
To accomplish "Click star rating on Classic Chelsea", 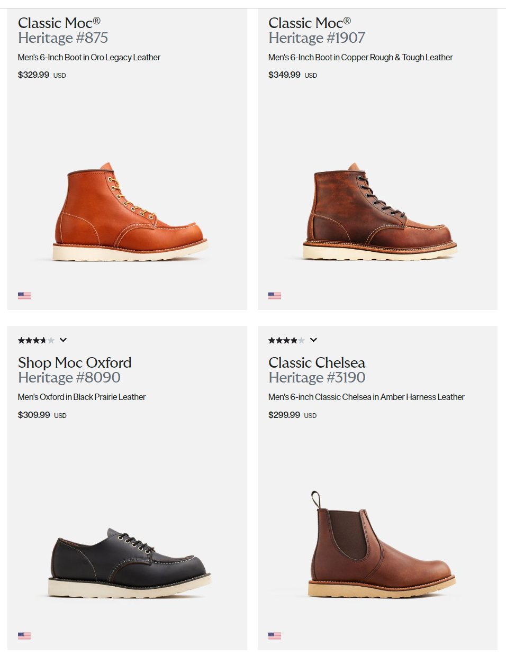I will pyautogui.click(x=286, y=340).
